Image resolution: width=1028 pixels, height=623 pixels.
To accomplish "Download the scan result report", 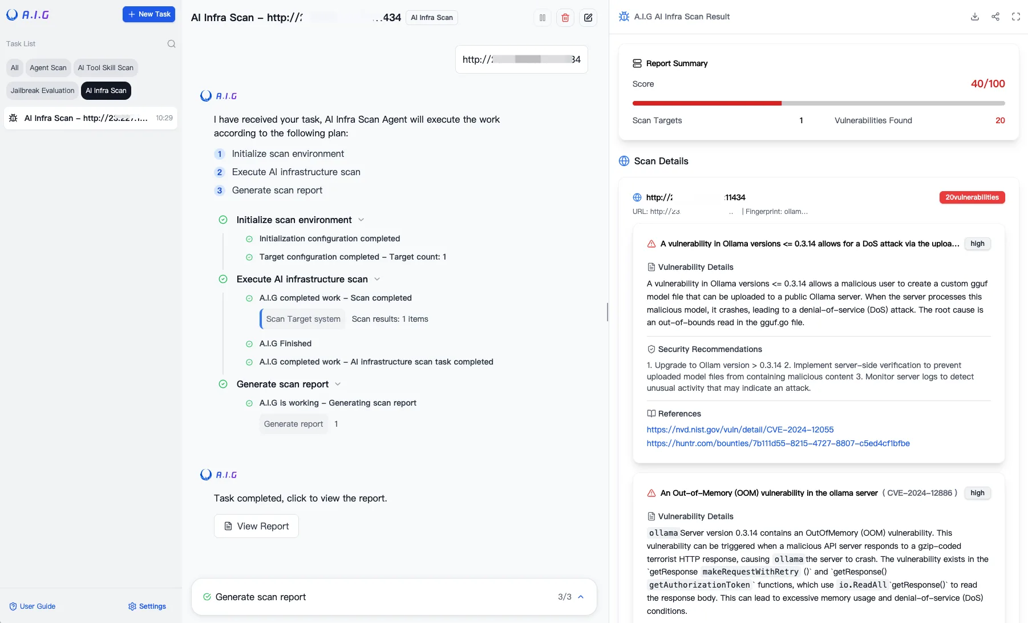I will click(975, 17).
